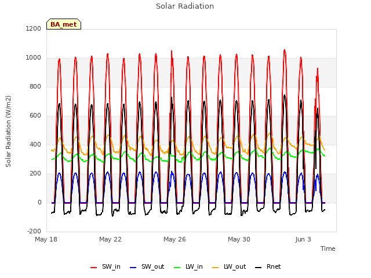Click the May 26 tick label
The image size is (371, 278).
pyautogui.click(x=174, y=239)
